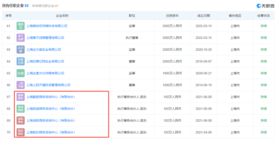Click the 职位 column header
Image resolution: width=277 pixels, height=141 pixels.
[132, 16]
